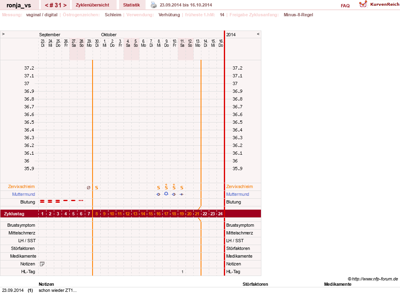Viewport: 400px width, 300px height.
Task: Click the heavy bleeding mark on day 1
Action: (x=42, y=201)
